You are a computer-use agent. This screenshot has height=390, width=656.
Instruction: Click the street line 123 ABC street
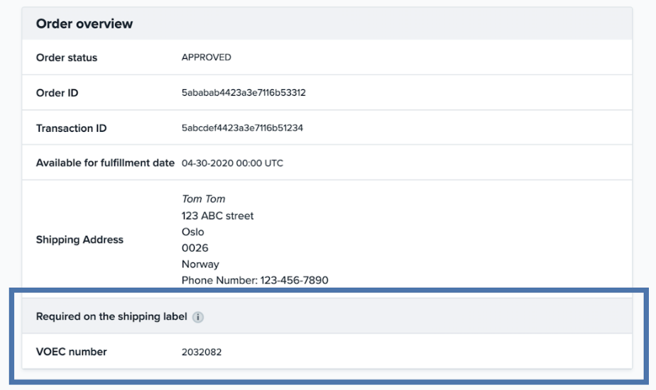point(217,216)
